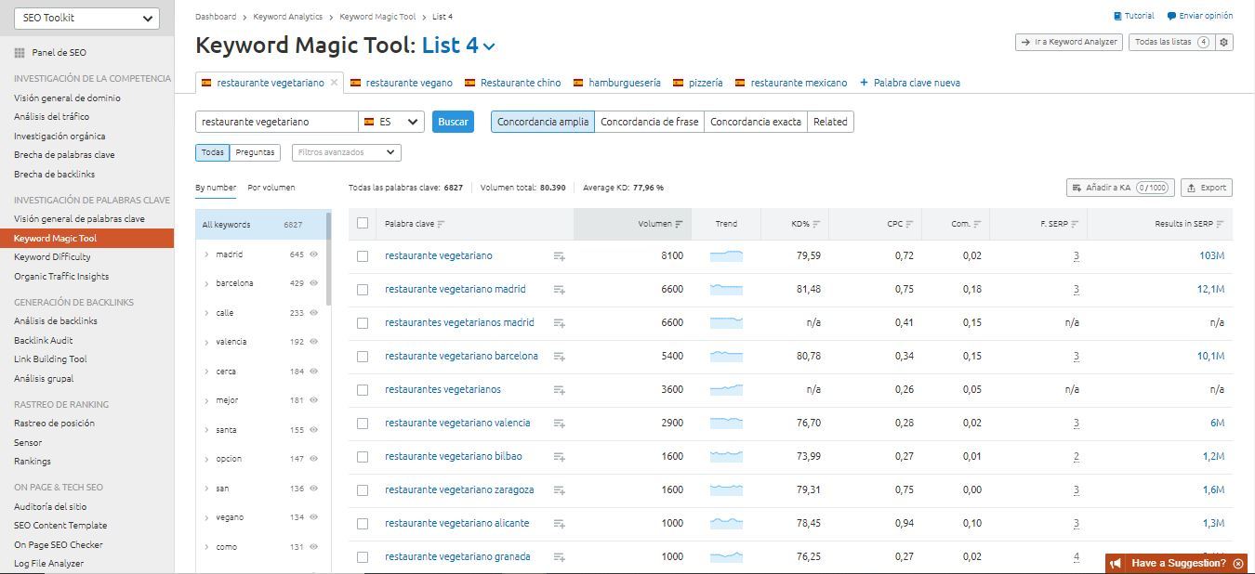Check the box for restaurante vegetariano barcelona

click(363, 357)
